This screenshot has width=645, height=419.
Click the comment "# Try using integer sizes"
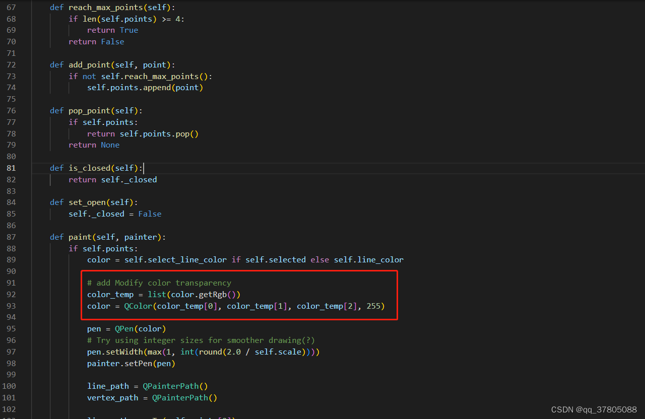(201, 340)
